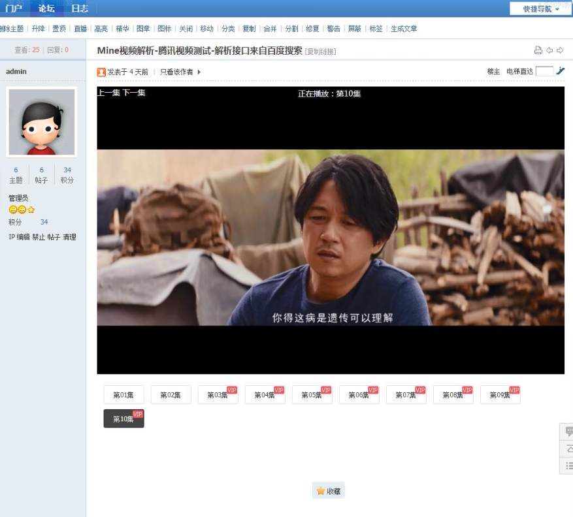Viewport: 573px width, 517px height.
Task: Open the admin avatar image
Action: [42, 122]
